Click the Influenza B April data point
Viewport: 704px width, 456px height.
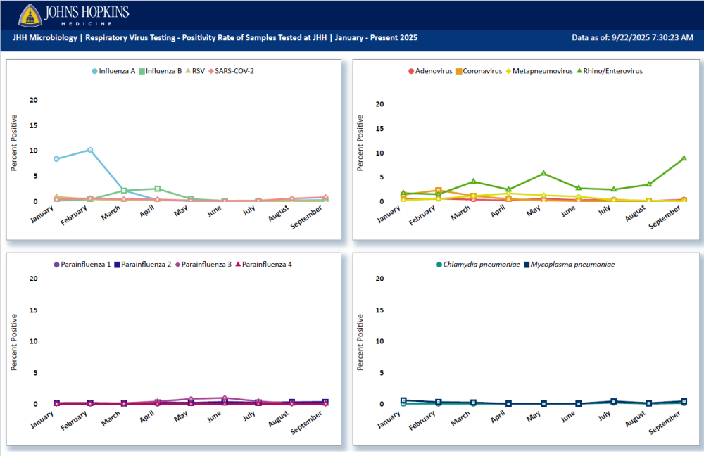(x=158, y=189)
